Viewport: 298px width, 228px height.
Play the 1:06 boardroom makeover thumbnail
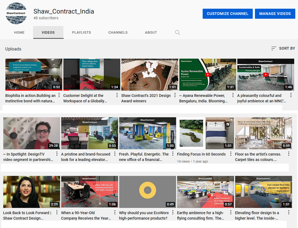(x=89, y=192)
